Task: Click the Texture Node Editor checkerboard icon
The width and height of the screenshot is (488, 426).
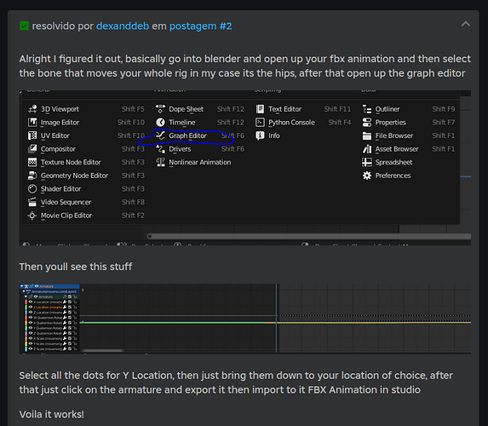Action: pos(32,162)
